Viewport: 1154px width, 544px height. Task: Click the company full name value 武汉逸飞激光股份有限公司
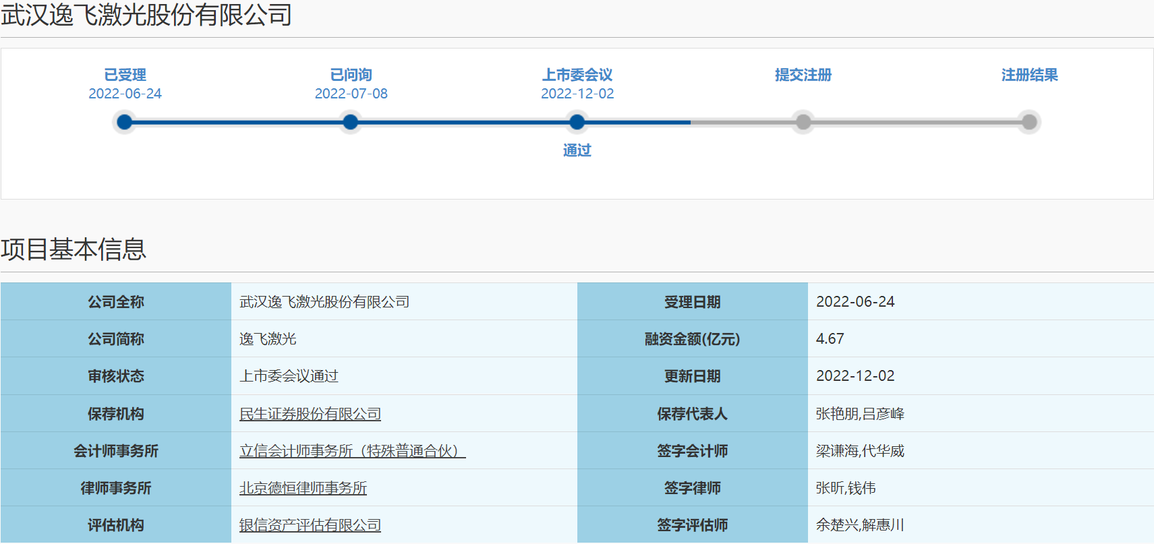click(324, 302)
